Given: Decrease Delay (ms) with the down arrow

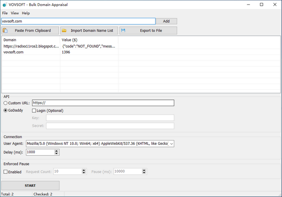Looking at the screenshot, I should click(57, 154).
